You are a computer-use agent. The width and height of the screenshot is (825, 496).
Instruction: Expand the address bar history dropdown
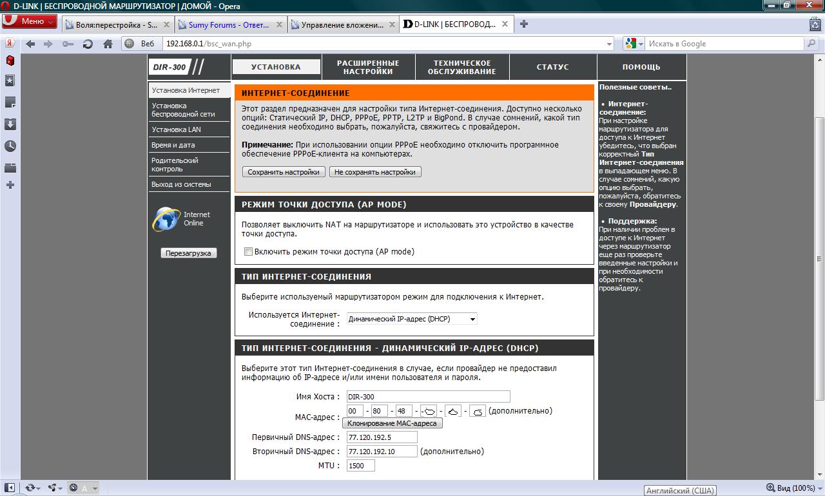(609, 44)
